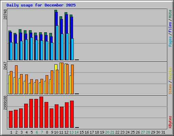Click the day 1 red KBytes bar
This screenshot has height=136, width=174.
[11, 119]
